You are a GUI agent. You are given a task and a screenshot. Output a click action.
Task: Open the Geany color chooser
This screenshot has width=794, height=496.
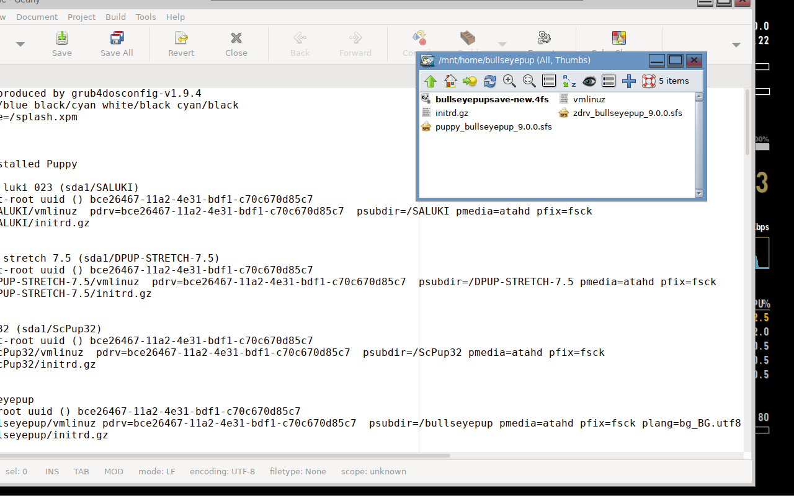click(618, 38)
